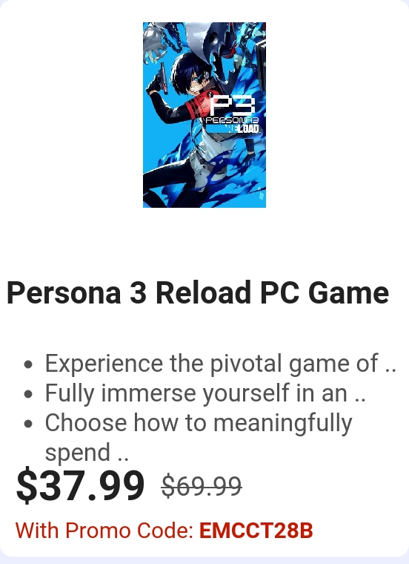The image size is (409, 564).
Task: Click the "With Promo Code:" label
Action: tap(104, 531)
